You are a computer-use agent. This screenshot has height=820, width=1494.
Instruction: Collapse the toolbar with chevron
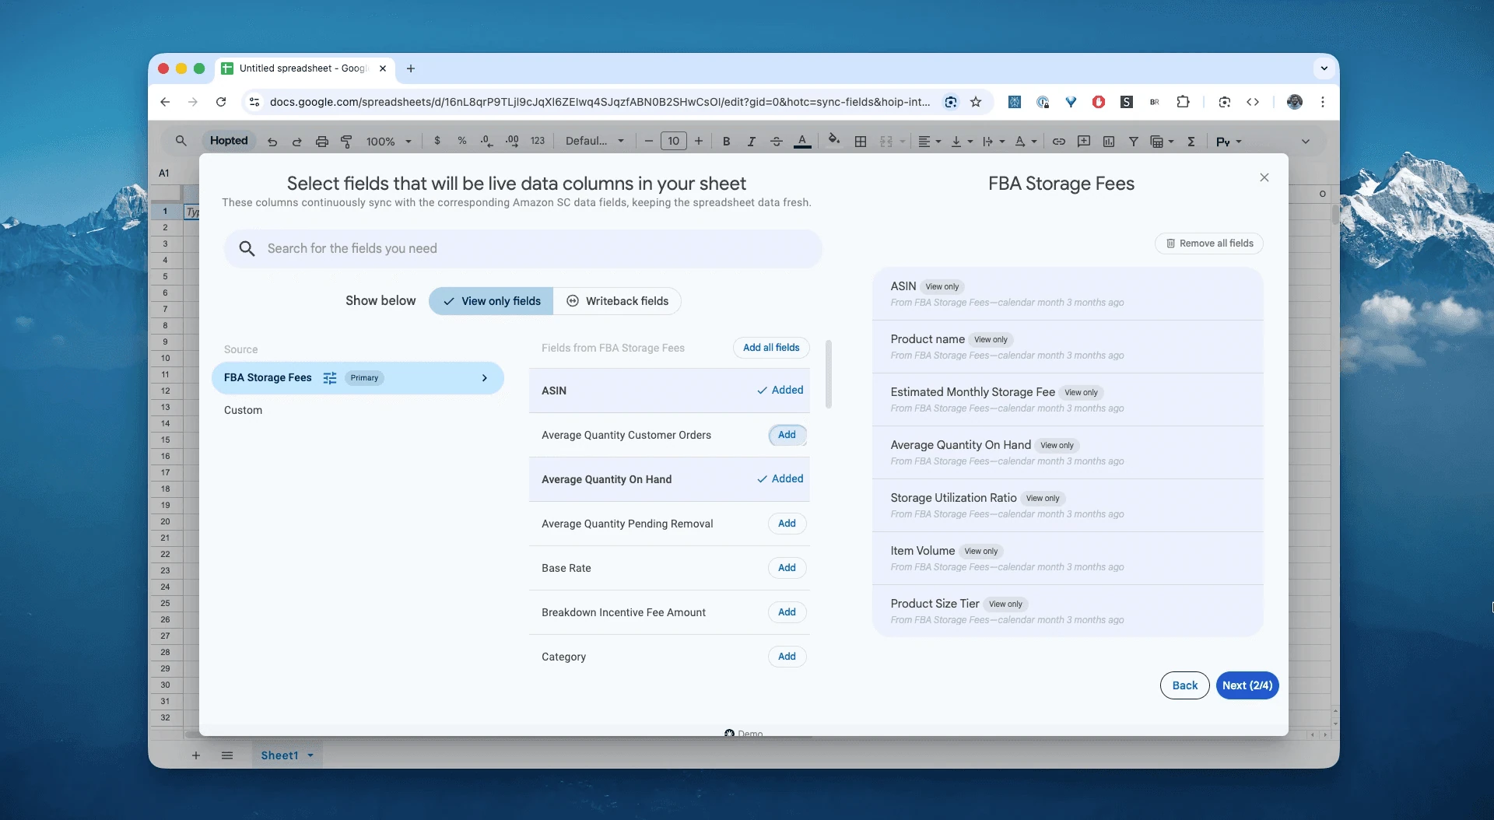(1306, 141)
